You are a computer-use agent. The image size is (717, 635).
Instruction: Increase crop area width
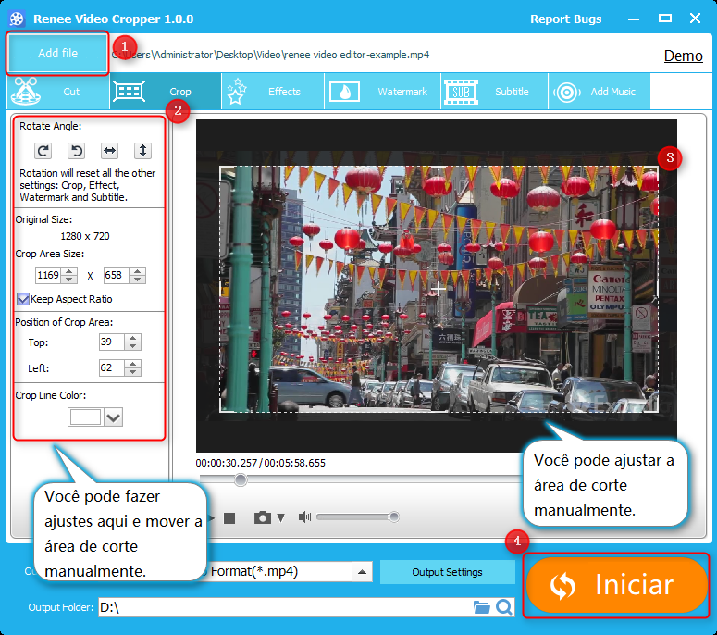[69, 271]
